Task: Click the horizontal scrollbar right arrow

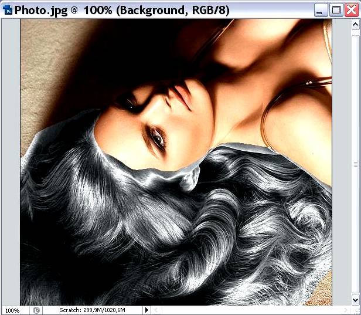Action: click(x=346, y=310)
